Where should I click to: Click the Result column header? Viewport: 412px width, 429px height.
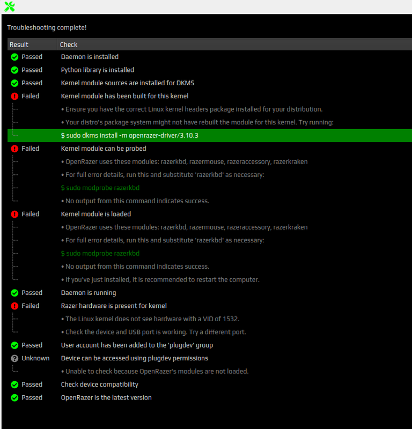pos(32,45)
